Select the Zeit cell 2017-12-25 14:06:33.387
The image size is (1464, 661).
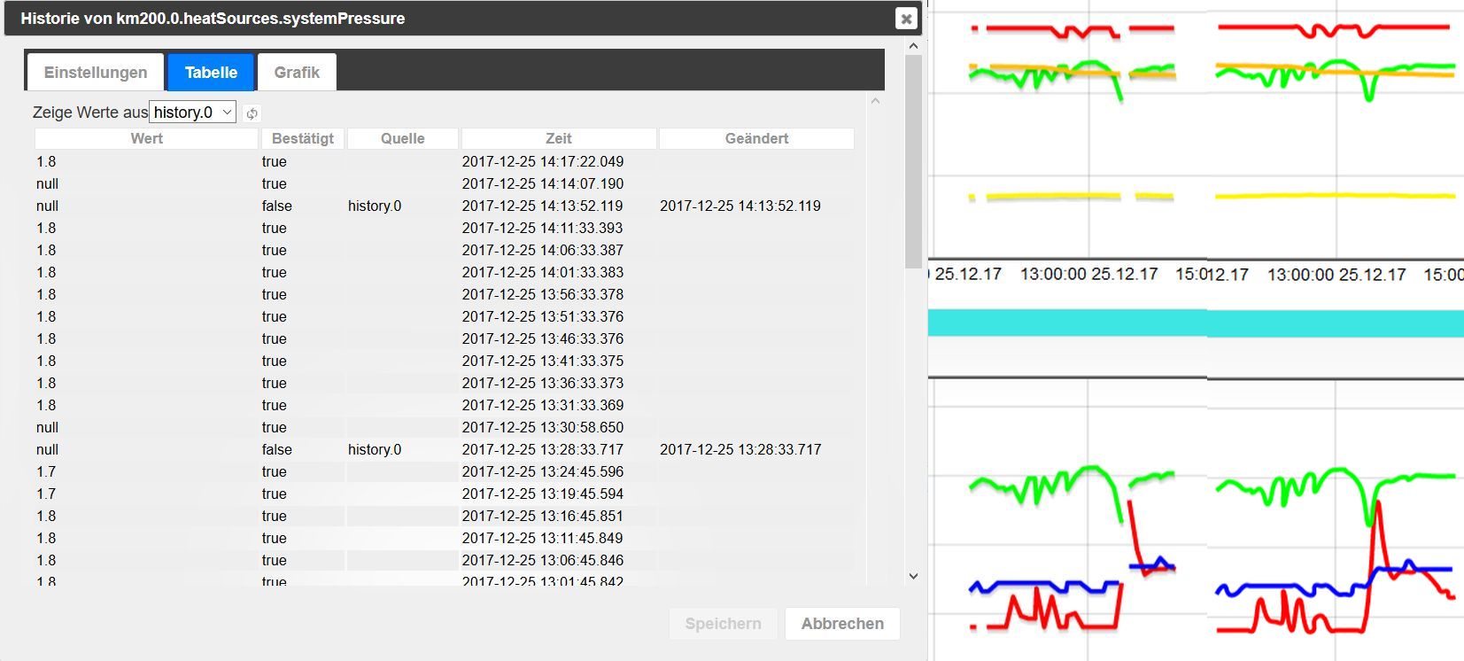543,250
